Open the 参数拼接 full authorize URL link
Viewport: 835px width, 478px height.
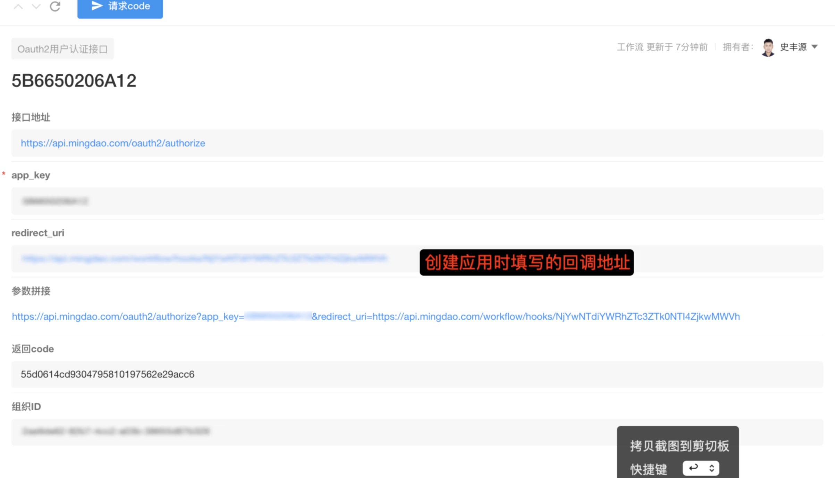pyautogui.click(x=376, y=316)
